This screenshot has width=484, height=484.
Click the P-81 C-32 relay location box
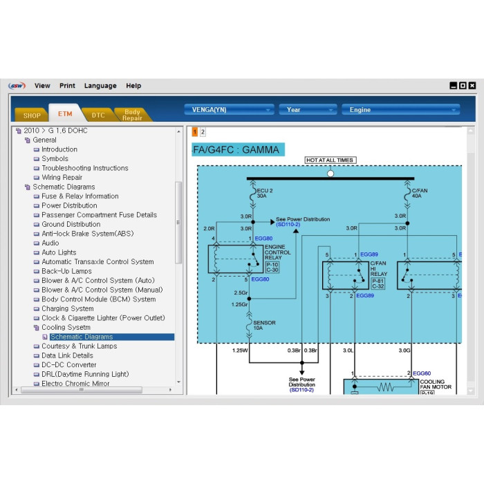click(378, 283)
